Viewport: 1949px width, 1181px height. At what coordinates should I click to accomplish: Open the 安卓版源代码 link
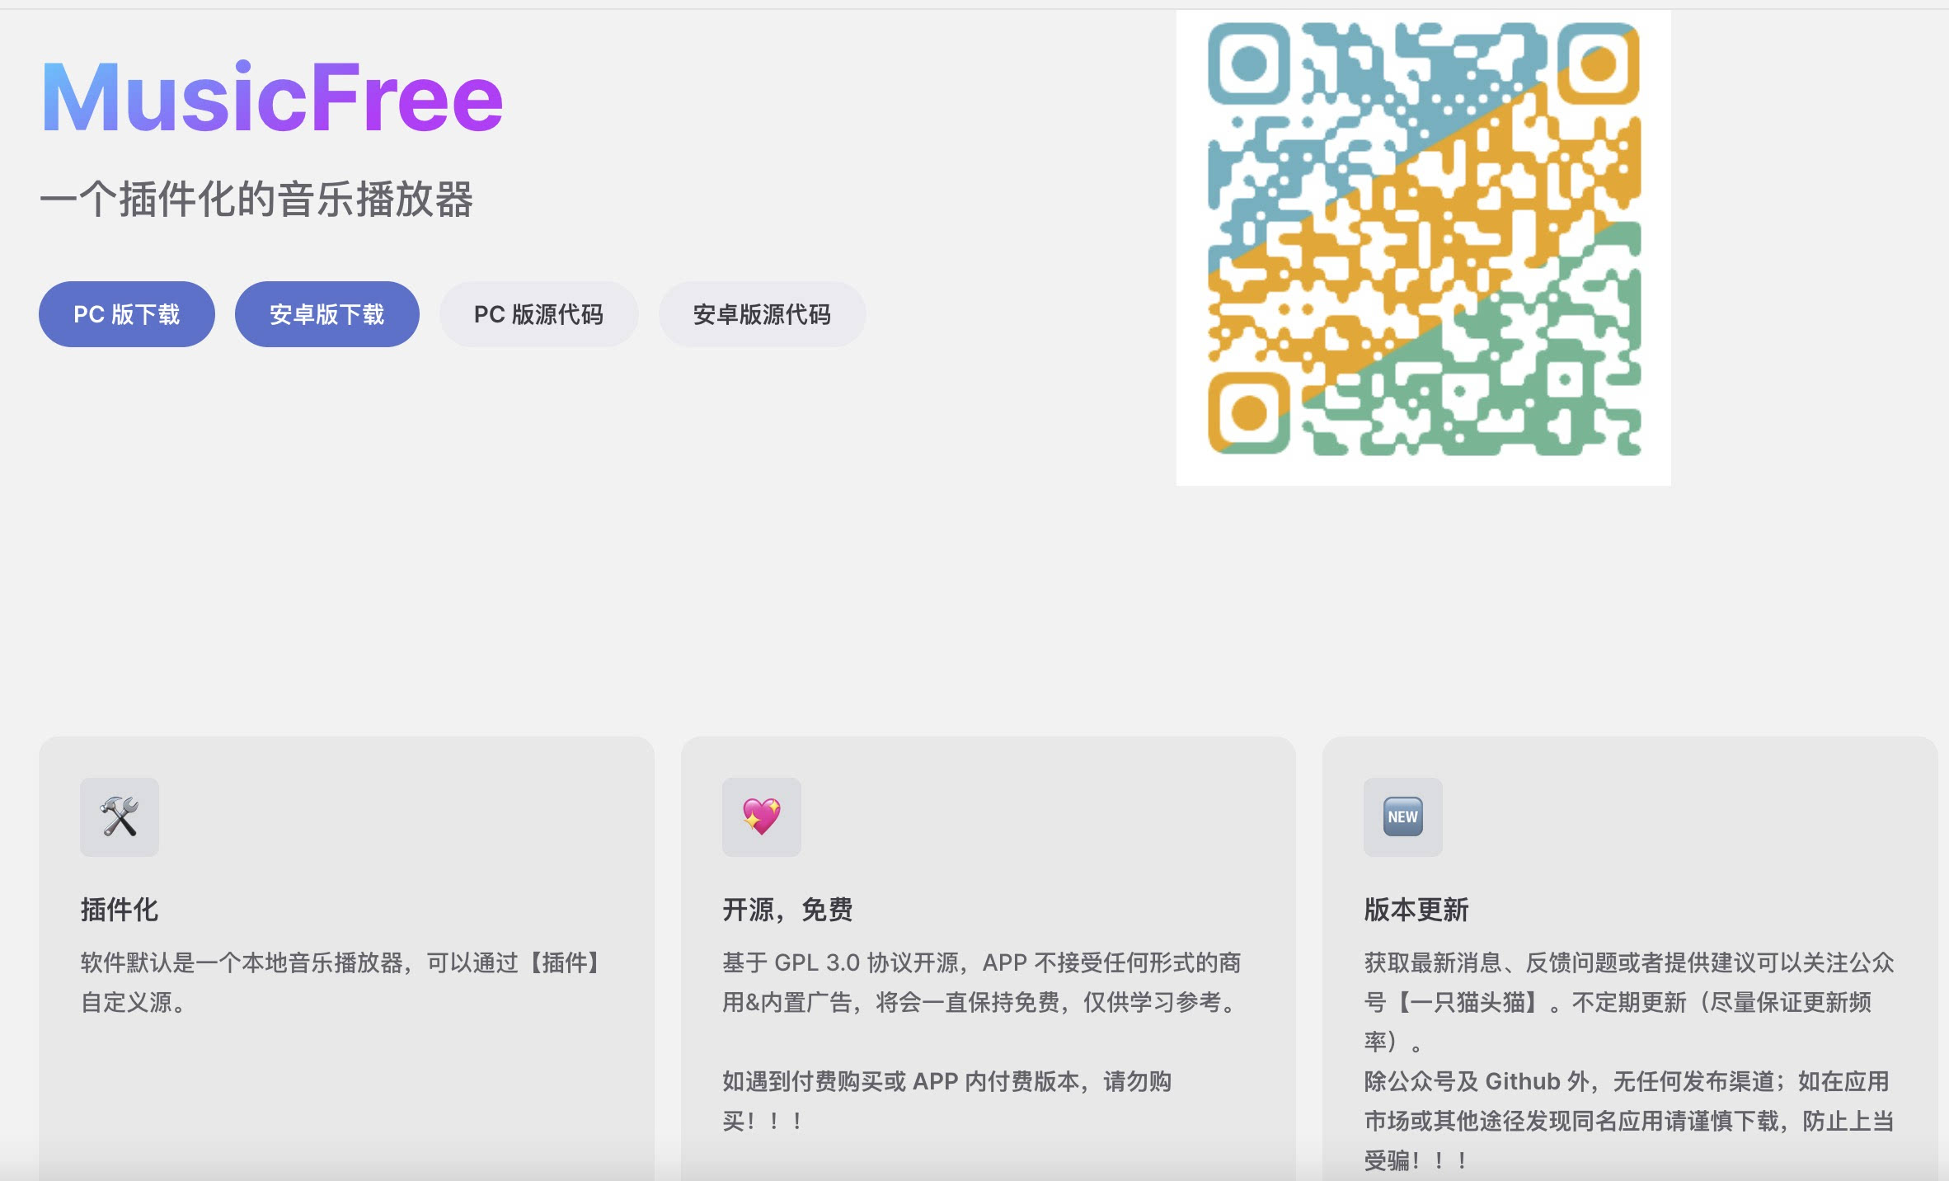762,314
